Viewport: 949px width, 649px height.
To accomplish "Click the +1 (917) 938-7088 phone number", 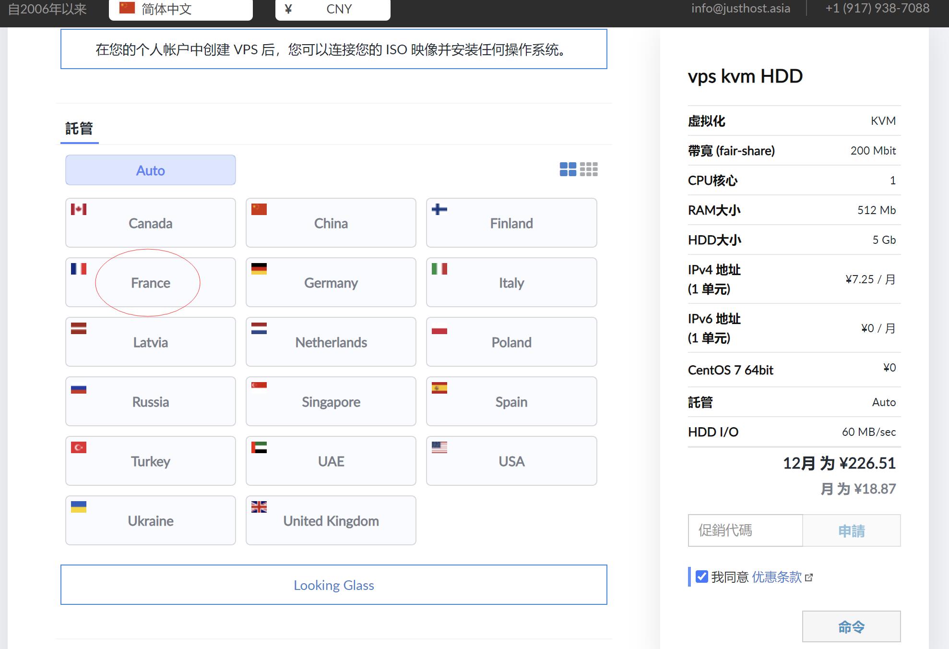I will coord(878,8).
